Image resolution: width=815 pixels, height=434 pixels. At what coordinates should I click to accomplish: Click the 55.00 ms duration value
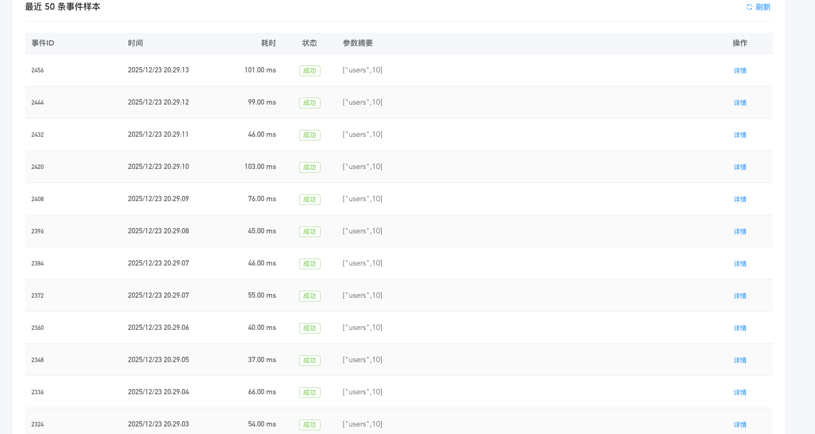pyautogui.click(x=262, y=296)
